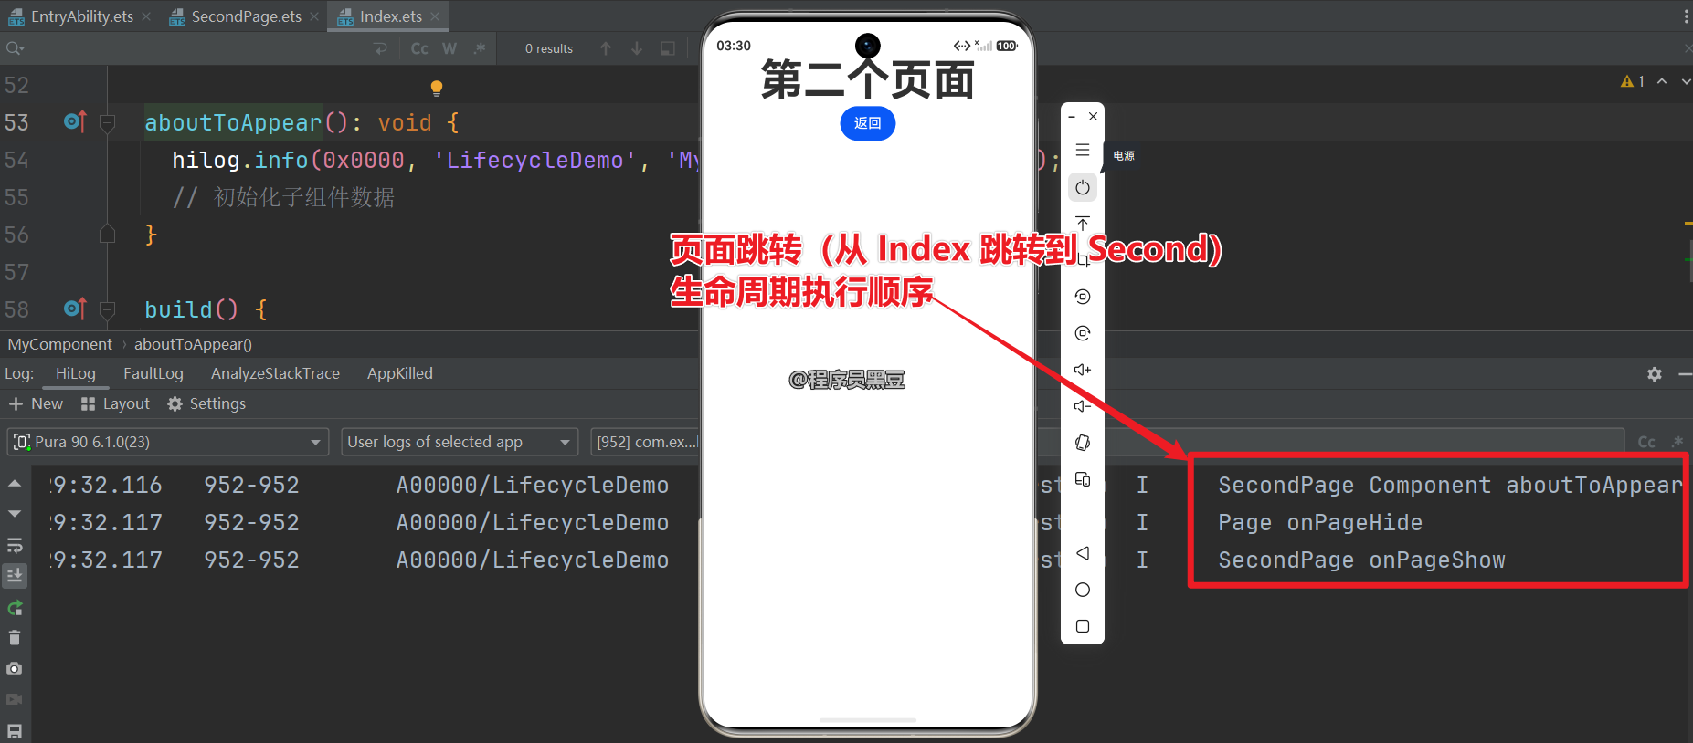The width and height of the screenshot is (1693, 743).
Task: Click log row 'SecondPage onPageShow'
Action: 1361,560
